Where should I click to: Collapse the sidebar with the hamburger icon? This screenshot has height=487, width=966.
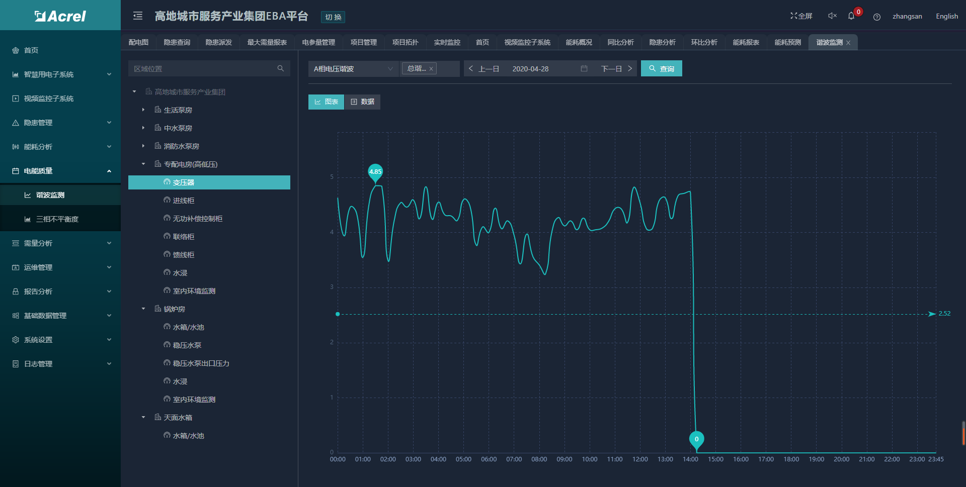point(138,16)
